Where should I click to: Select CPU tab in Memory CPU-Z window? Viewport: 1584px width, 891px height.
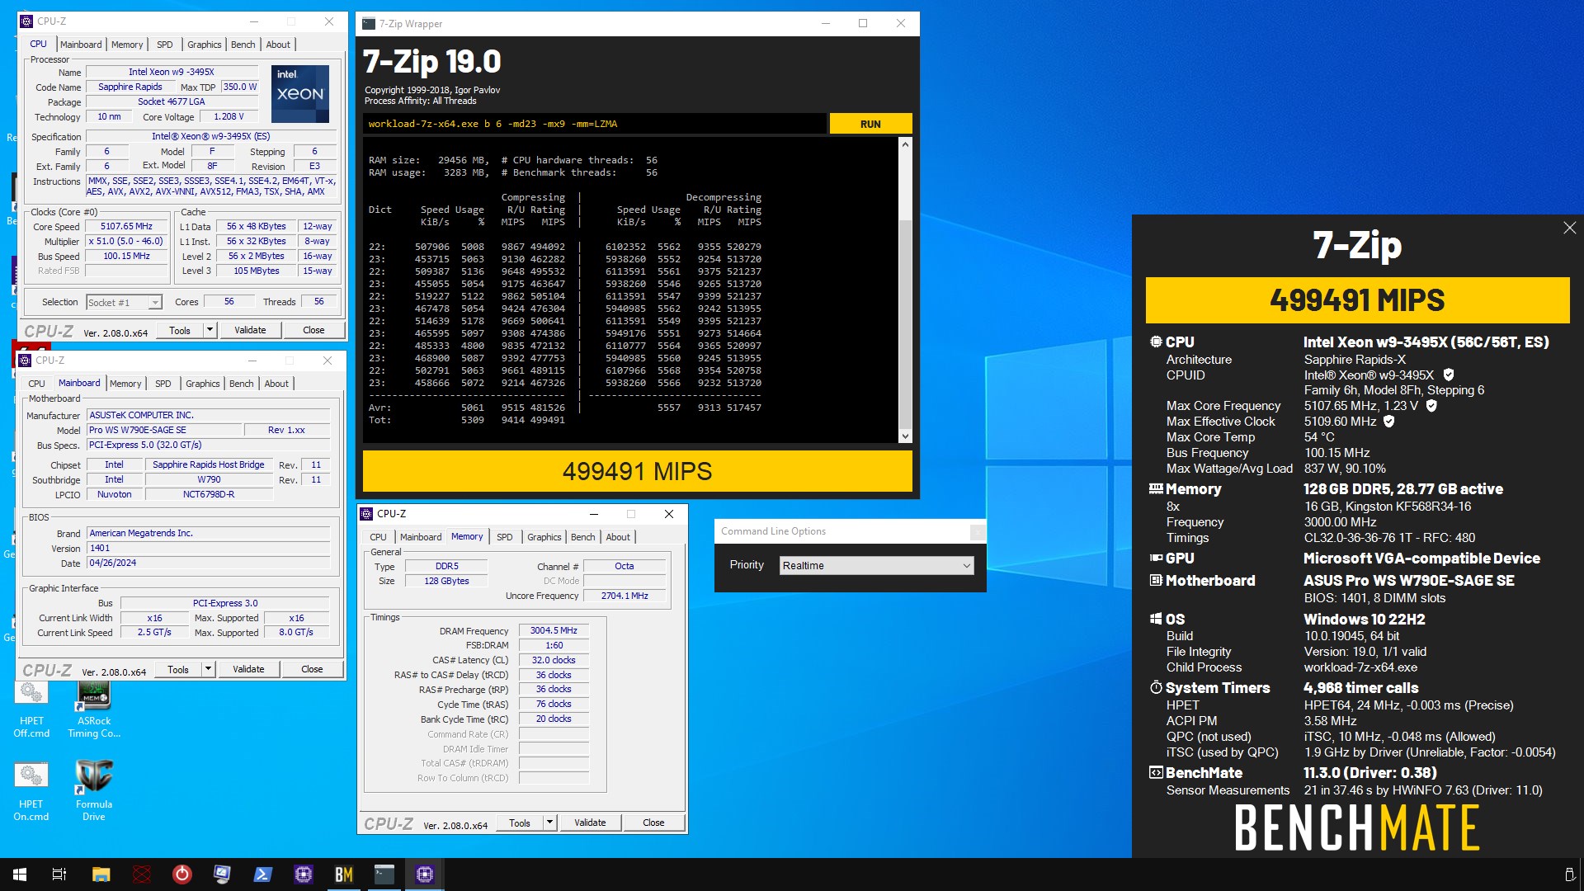pos(378,537)
